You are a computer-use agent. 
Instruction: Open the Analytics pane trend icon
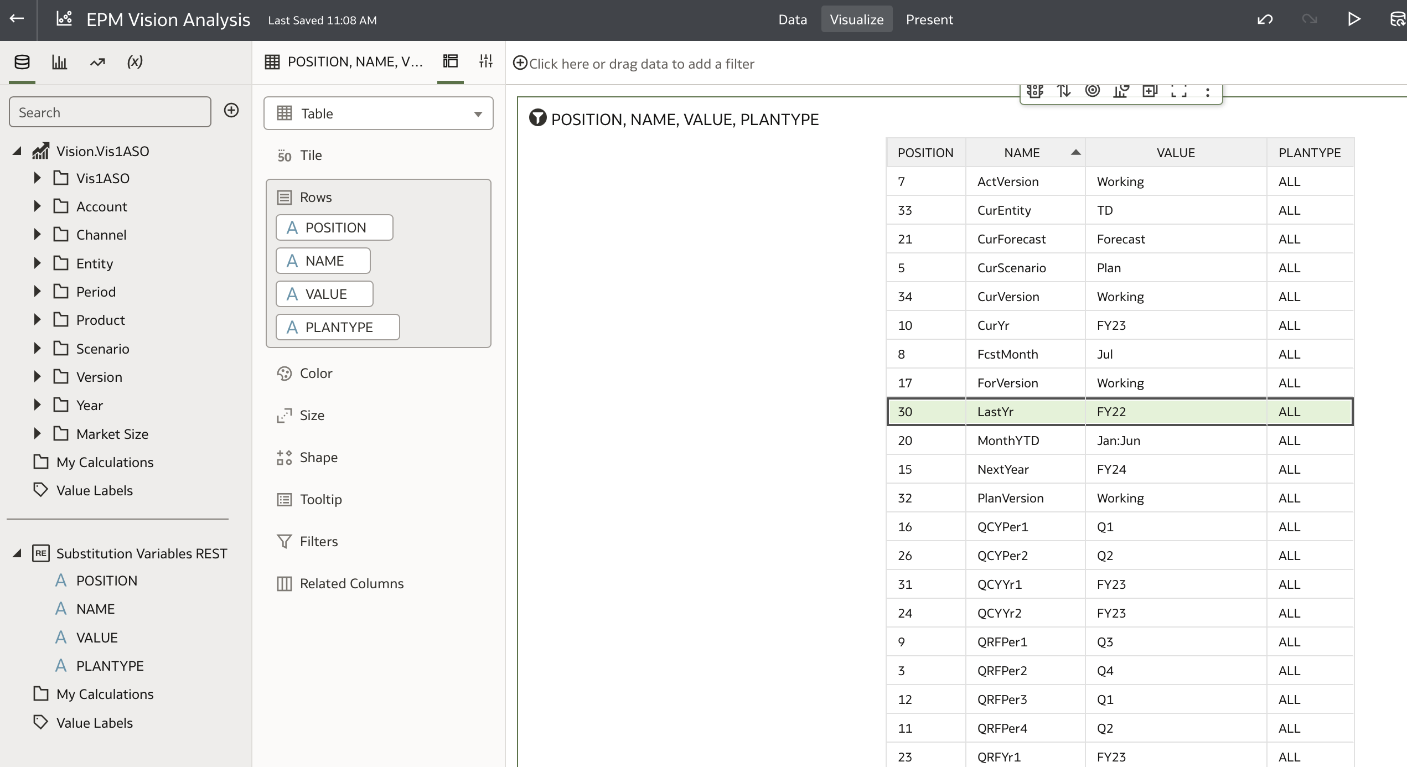pyautogui.click(x=97, y=61)
